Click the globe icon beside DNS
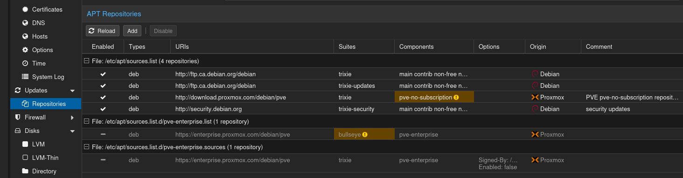Screen dimensions: 683x178 (x=25, y=23)
